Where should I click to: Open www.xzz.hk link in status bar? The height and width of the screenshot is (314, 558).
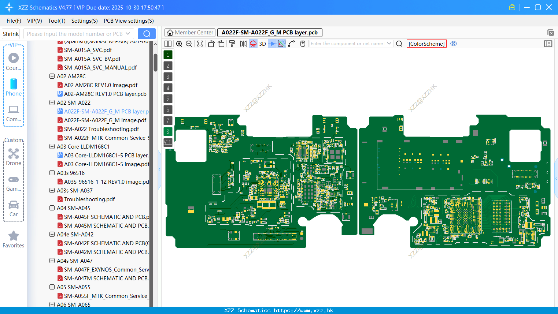coord(303,310)
